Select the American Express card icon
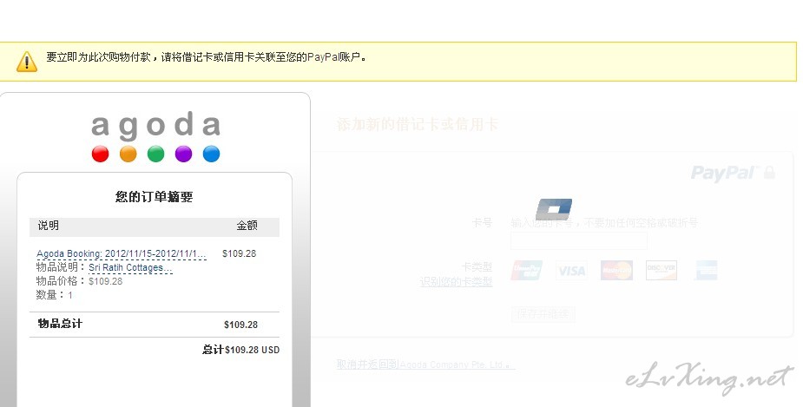 707,270
